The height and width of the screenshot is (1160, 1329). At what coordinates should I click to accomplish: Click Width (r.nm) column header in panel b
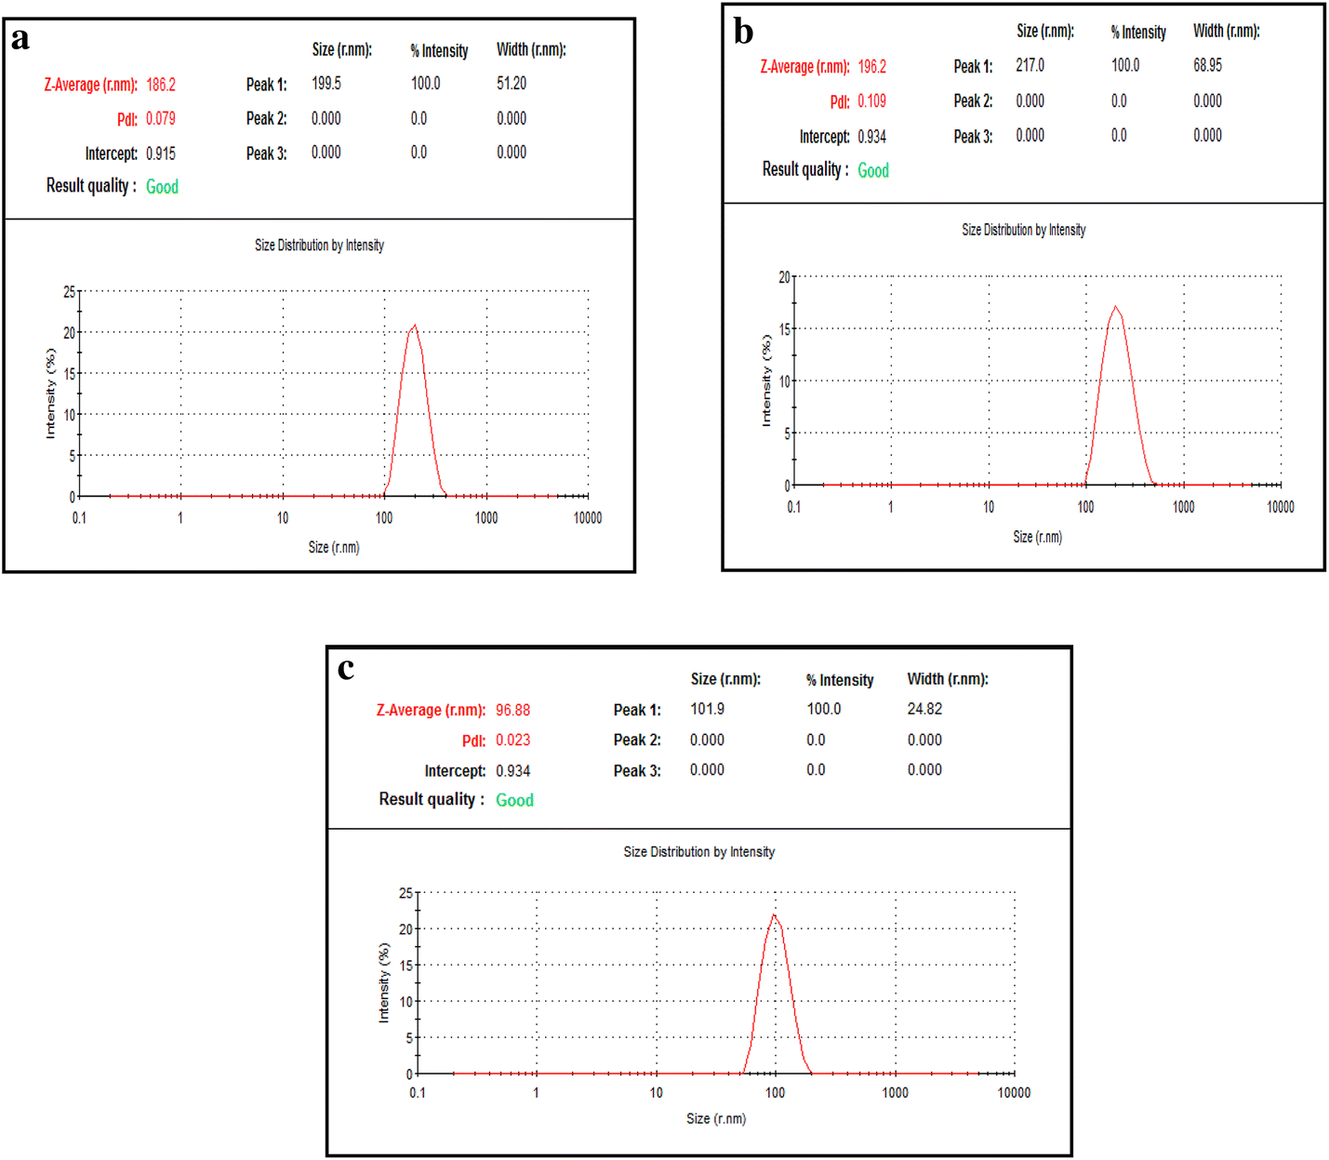(1227, 32)
